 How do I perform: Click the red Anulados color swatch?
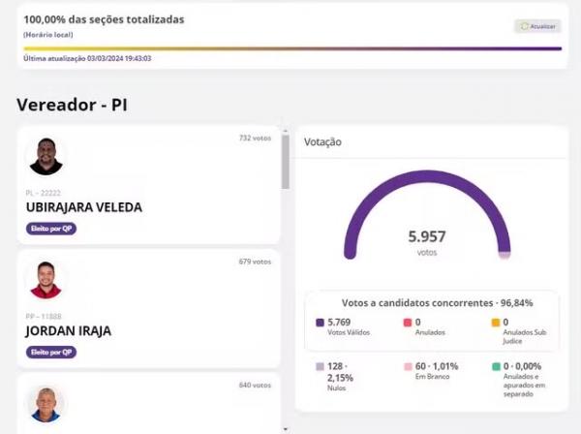[408, 323]
